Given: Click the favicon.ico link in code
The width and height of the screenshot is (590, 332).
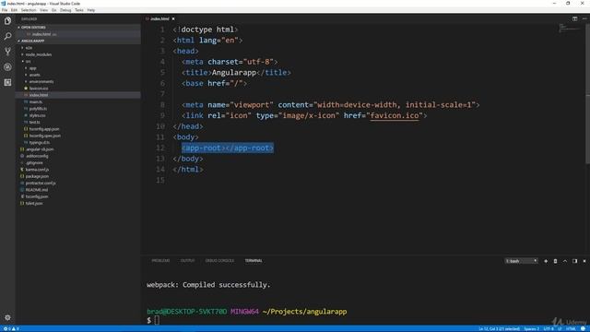Looking at the screenshot, I should (395, 115).
